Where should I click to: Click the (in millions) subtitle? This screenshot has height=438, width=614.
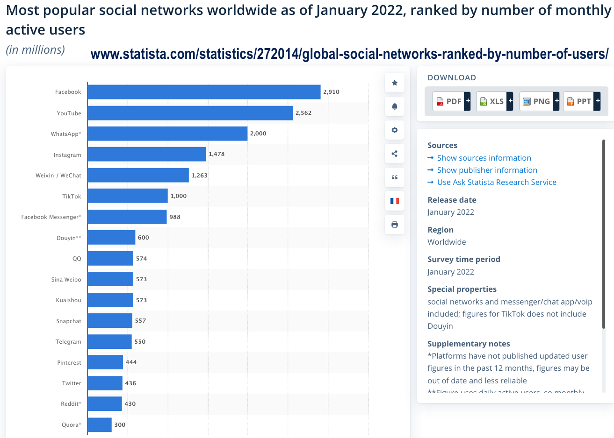click(x=36, y=49)
